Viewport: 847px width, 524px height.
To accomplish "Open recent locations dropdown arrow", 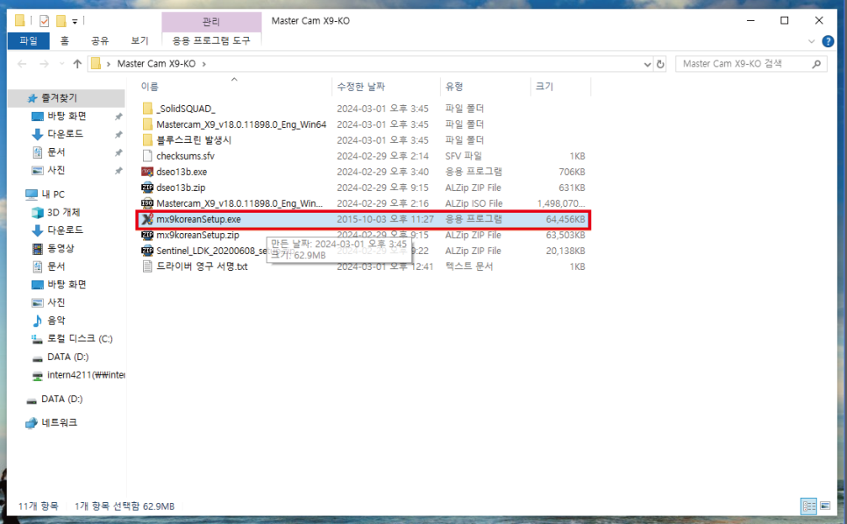I will [x=62, y=64].
